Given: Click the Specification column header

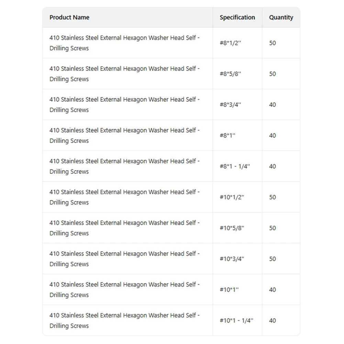Looking at the screenshot, I should click(x=237, y=17).
